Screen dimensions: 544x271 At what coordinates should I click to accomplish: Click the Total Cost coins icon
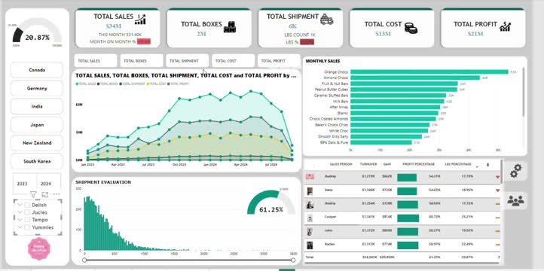411,28
